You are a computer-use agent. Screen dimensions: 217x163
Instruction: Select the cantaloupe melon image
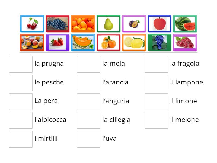83,43
